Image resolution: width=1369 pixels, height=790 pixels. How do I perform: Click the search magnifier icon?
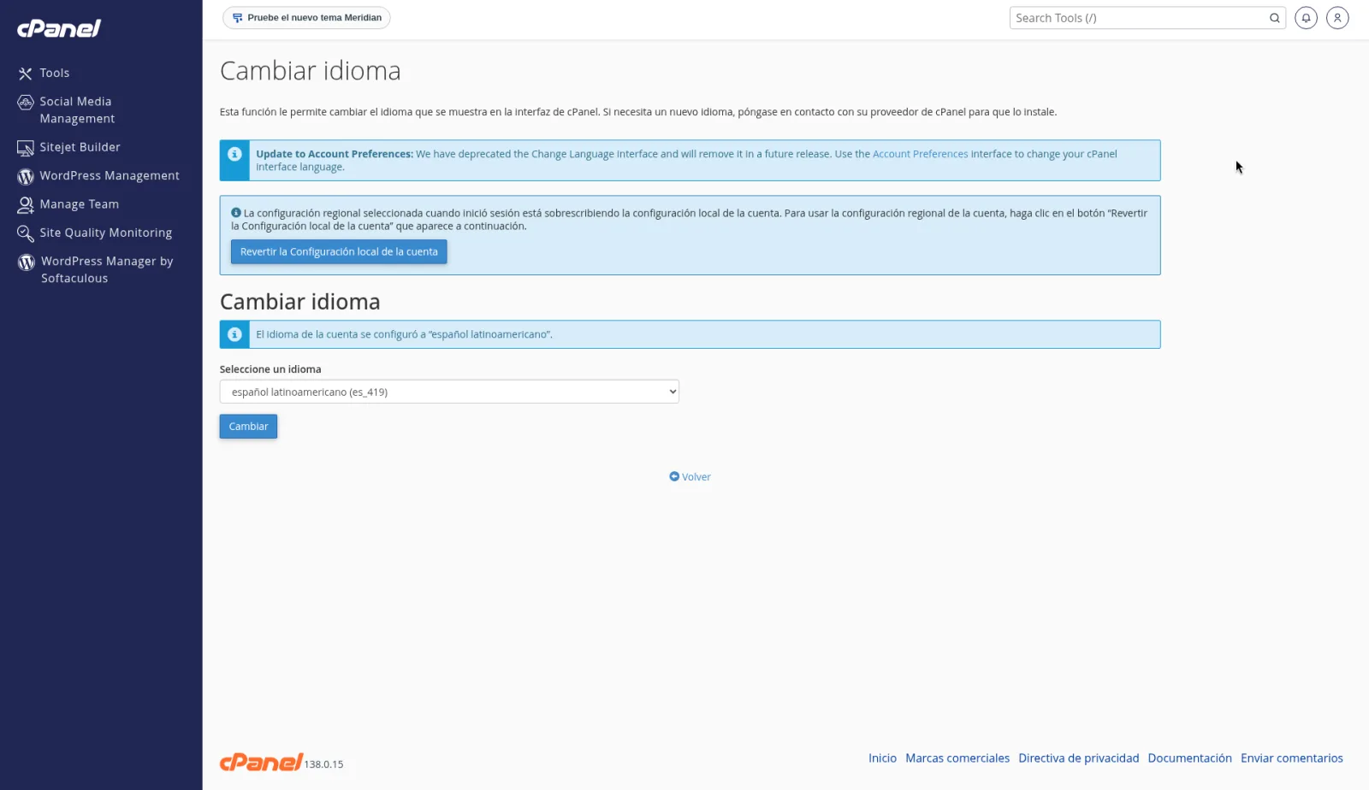point(1274,18)
